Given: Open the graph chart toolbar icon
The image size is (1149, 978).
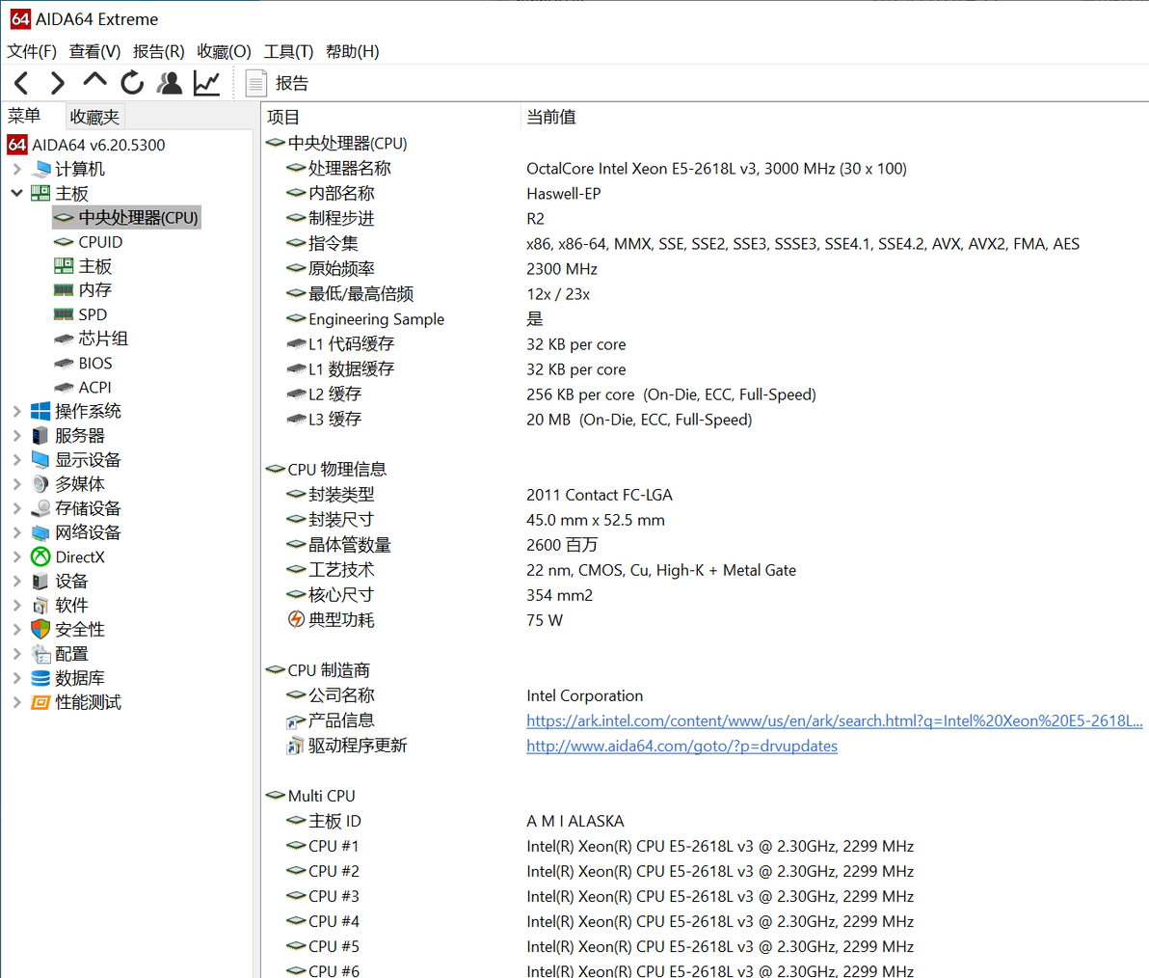Looking at the screenshot, I should click(x=206, y=83).
